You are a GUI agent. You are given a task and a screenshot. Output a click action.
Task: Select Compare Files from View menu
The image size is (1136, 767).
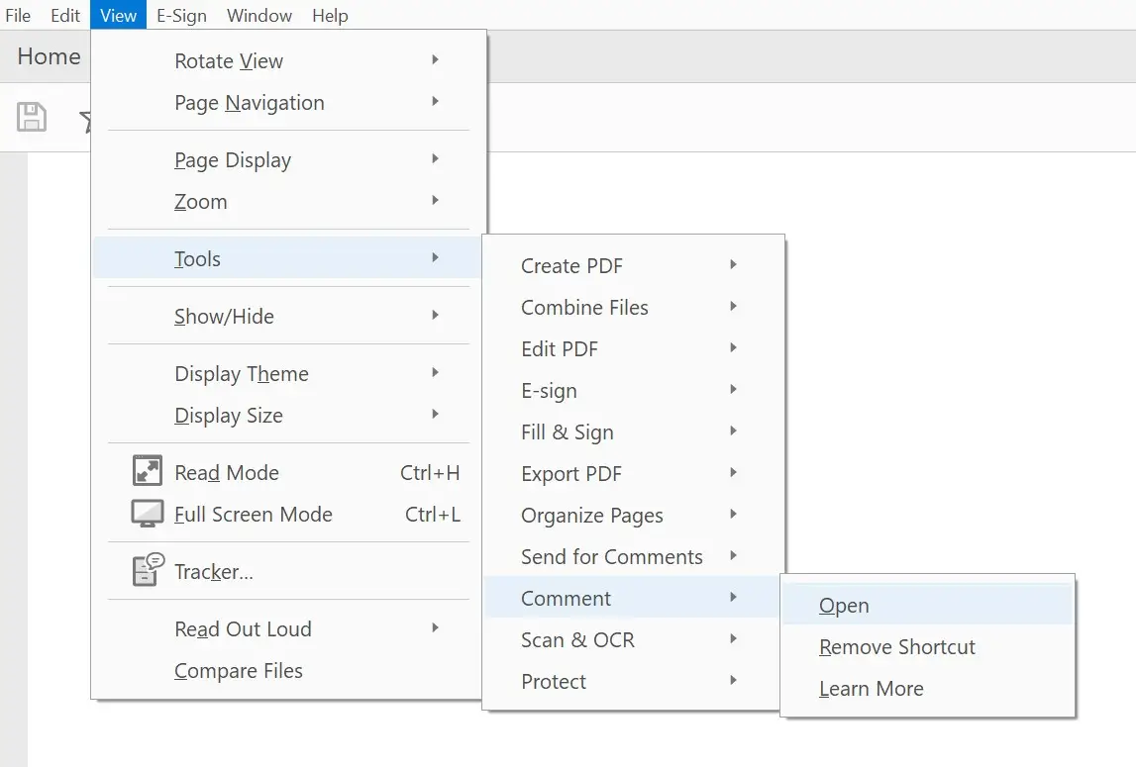point(239,671)
